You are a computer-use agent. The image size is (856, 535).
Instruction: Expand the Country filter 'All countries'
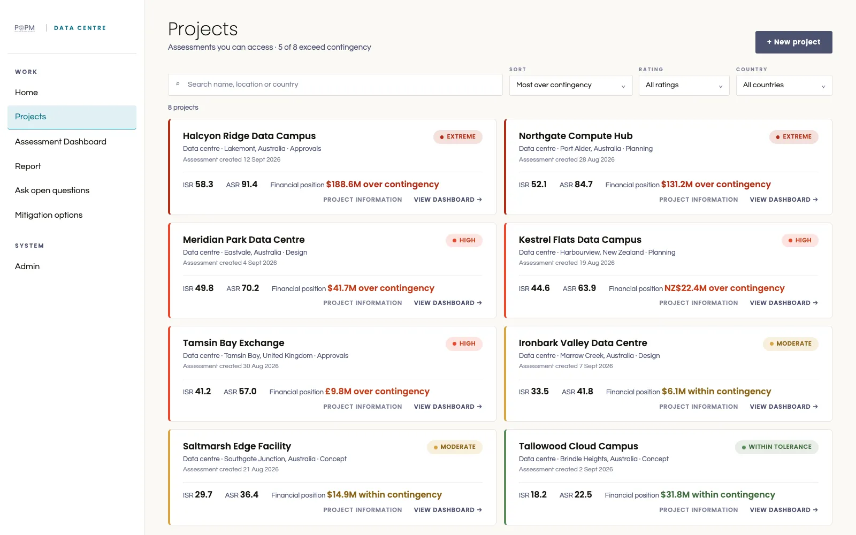(x=784, y=85)
